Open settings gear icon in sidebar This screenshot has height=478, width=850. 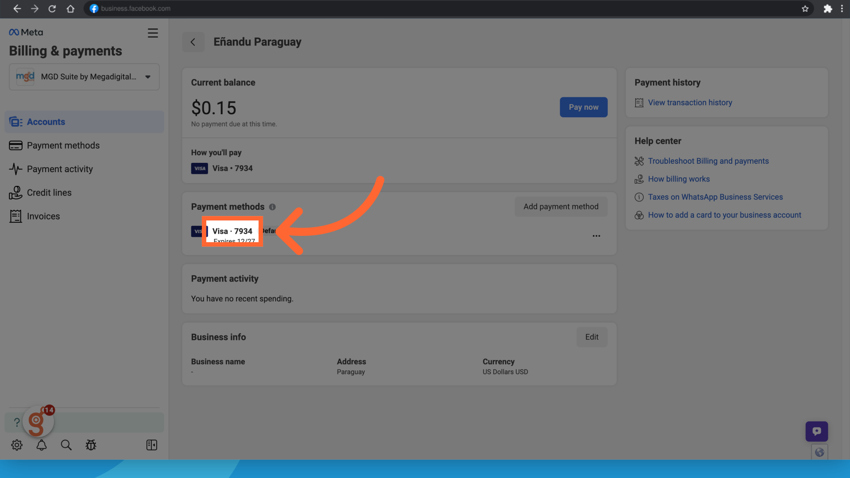[x=17, y=445]
